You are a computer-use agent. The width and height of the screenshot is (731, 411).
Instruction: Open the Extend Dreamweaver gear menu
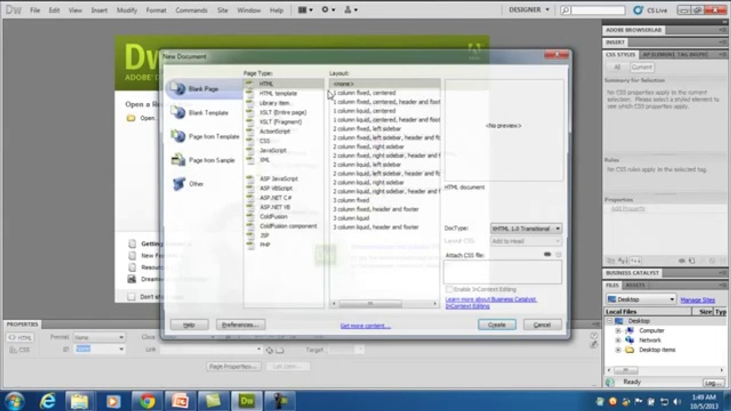point(328,10)
